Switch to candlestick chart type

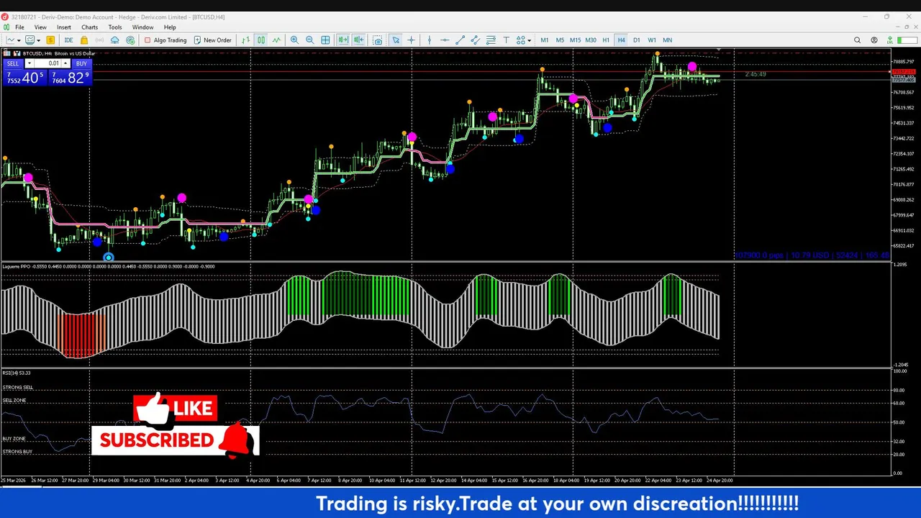(261, 40)
